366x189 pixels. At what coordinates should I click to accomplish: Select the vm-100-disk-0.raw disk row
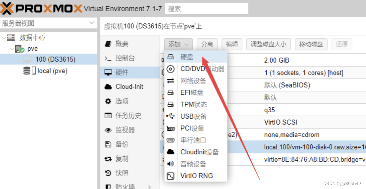(263, 147)
